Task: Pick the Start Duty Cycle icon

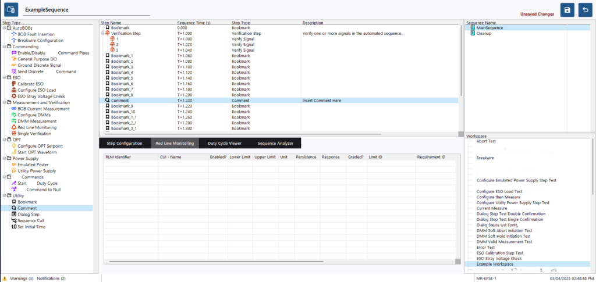Action: pos(15,183)
